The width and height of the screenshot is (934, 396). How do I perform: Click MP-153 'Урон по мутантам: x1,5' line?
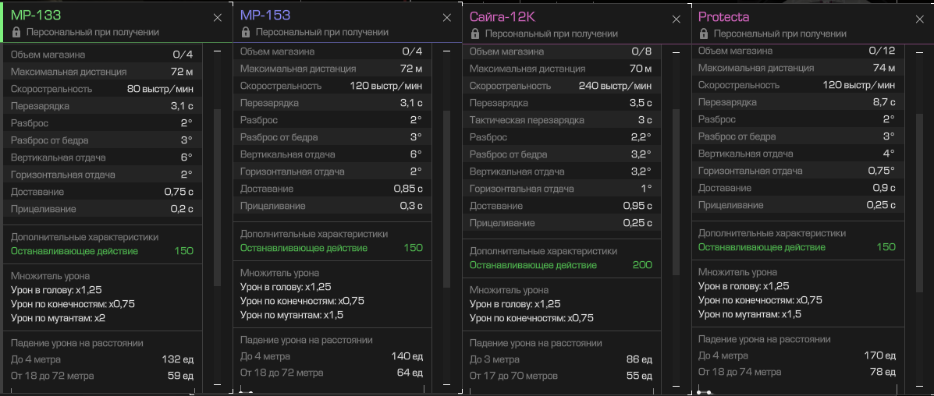pos(292,315)
